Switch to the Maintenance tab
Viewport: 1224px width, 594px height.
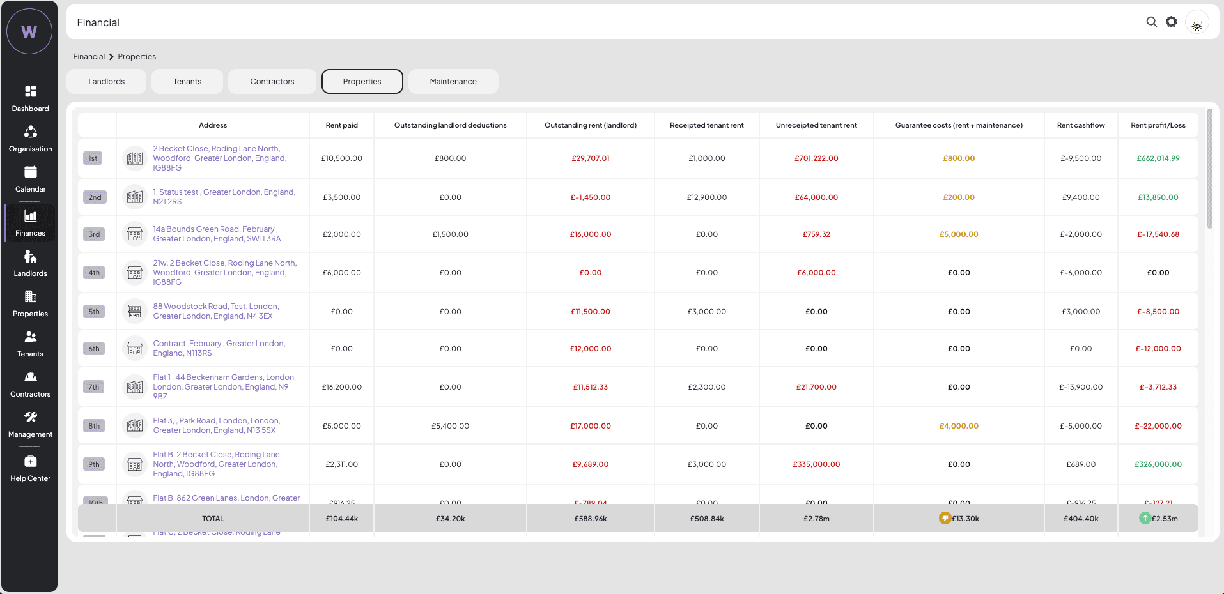(x=453, y=82)
